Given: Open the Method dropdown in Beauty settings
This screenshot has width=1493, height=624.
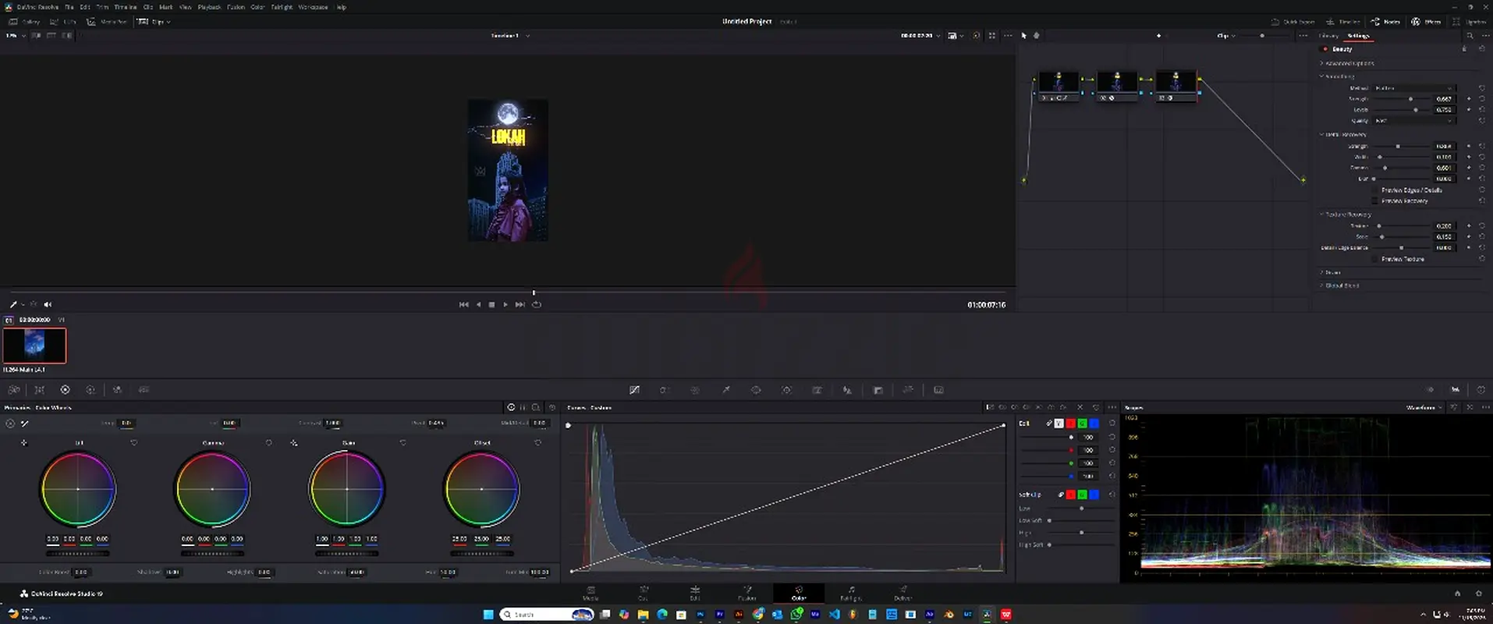Looking at the screenshot, I should point(1413,88).
